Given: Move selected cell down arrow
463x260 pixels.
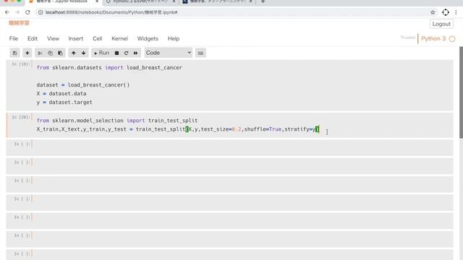Looking at the screenshot, I should click(84, 53).
